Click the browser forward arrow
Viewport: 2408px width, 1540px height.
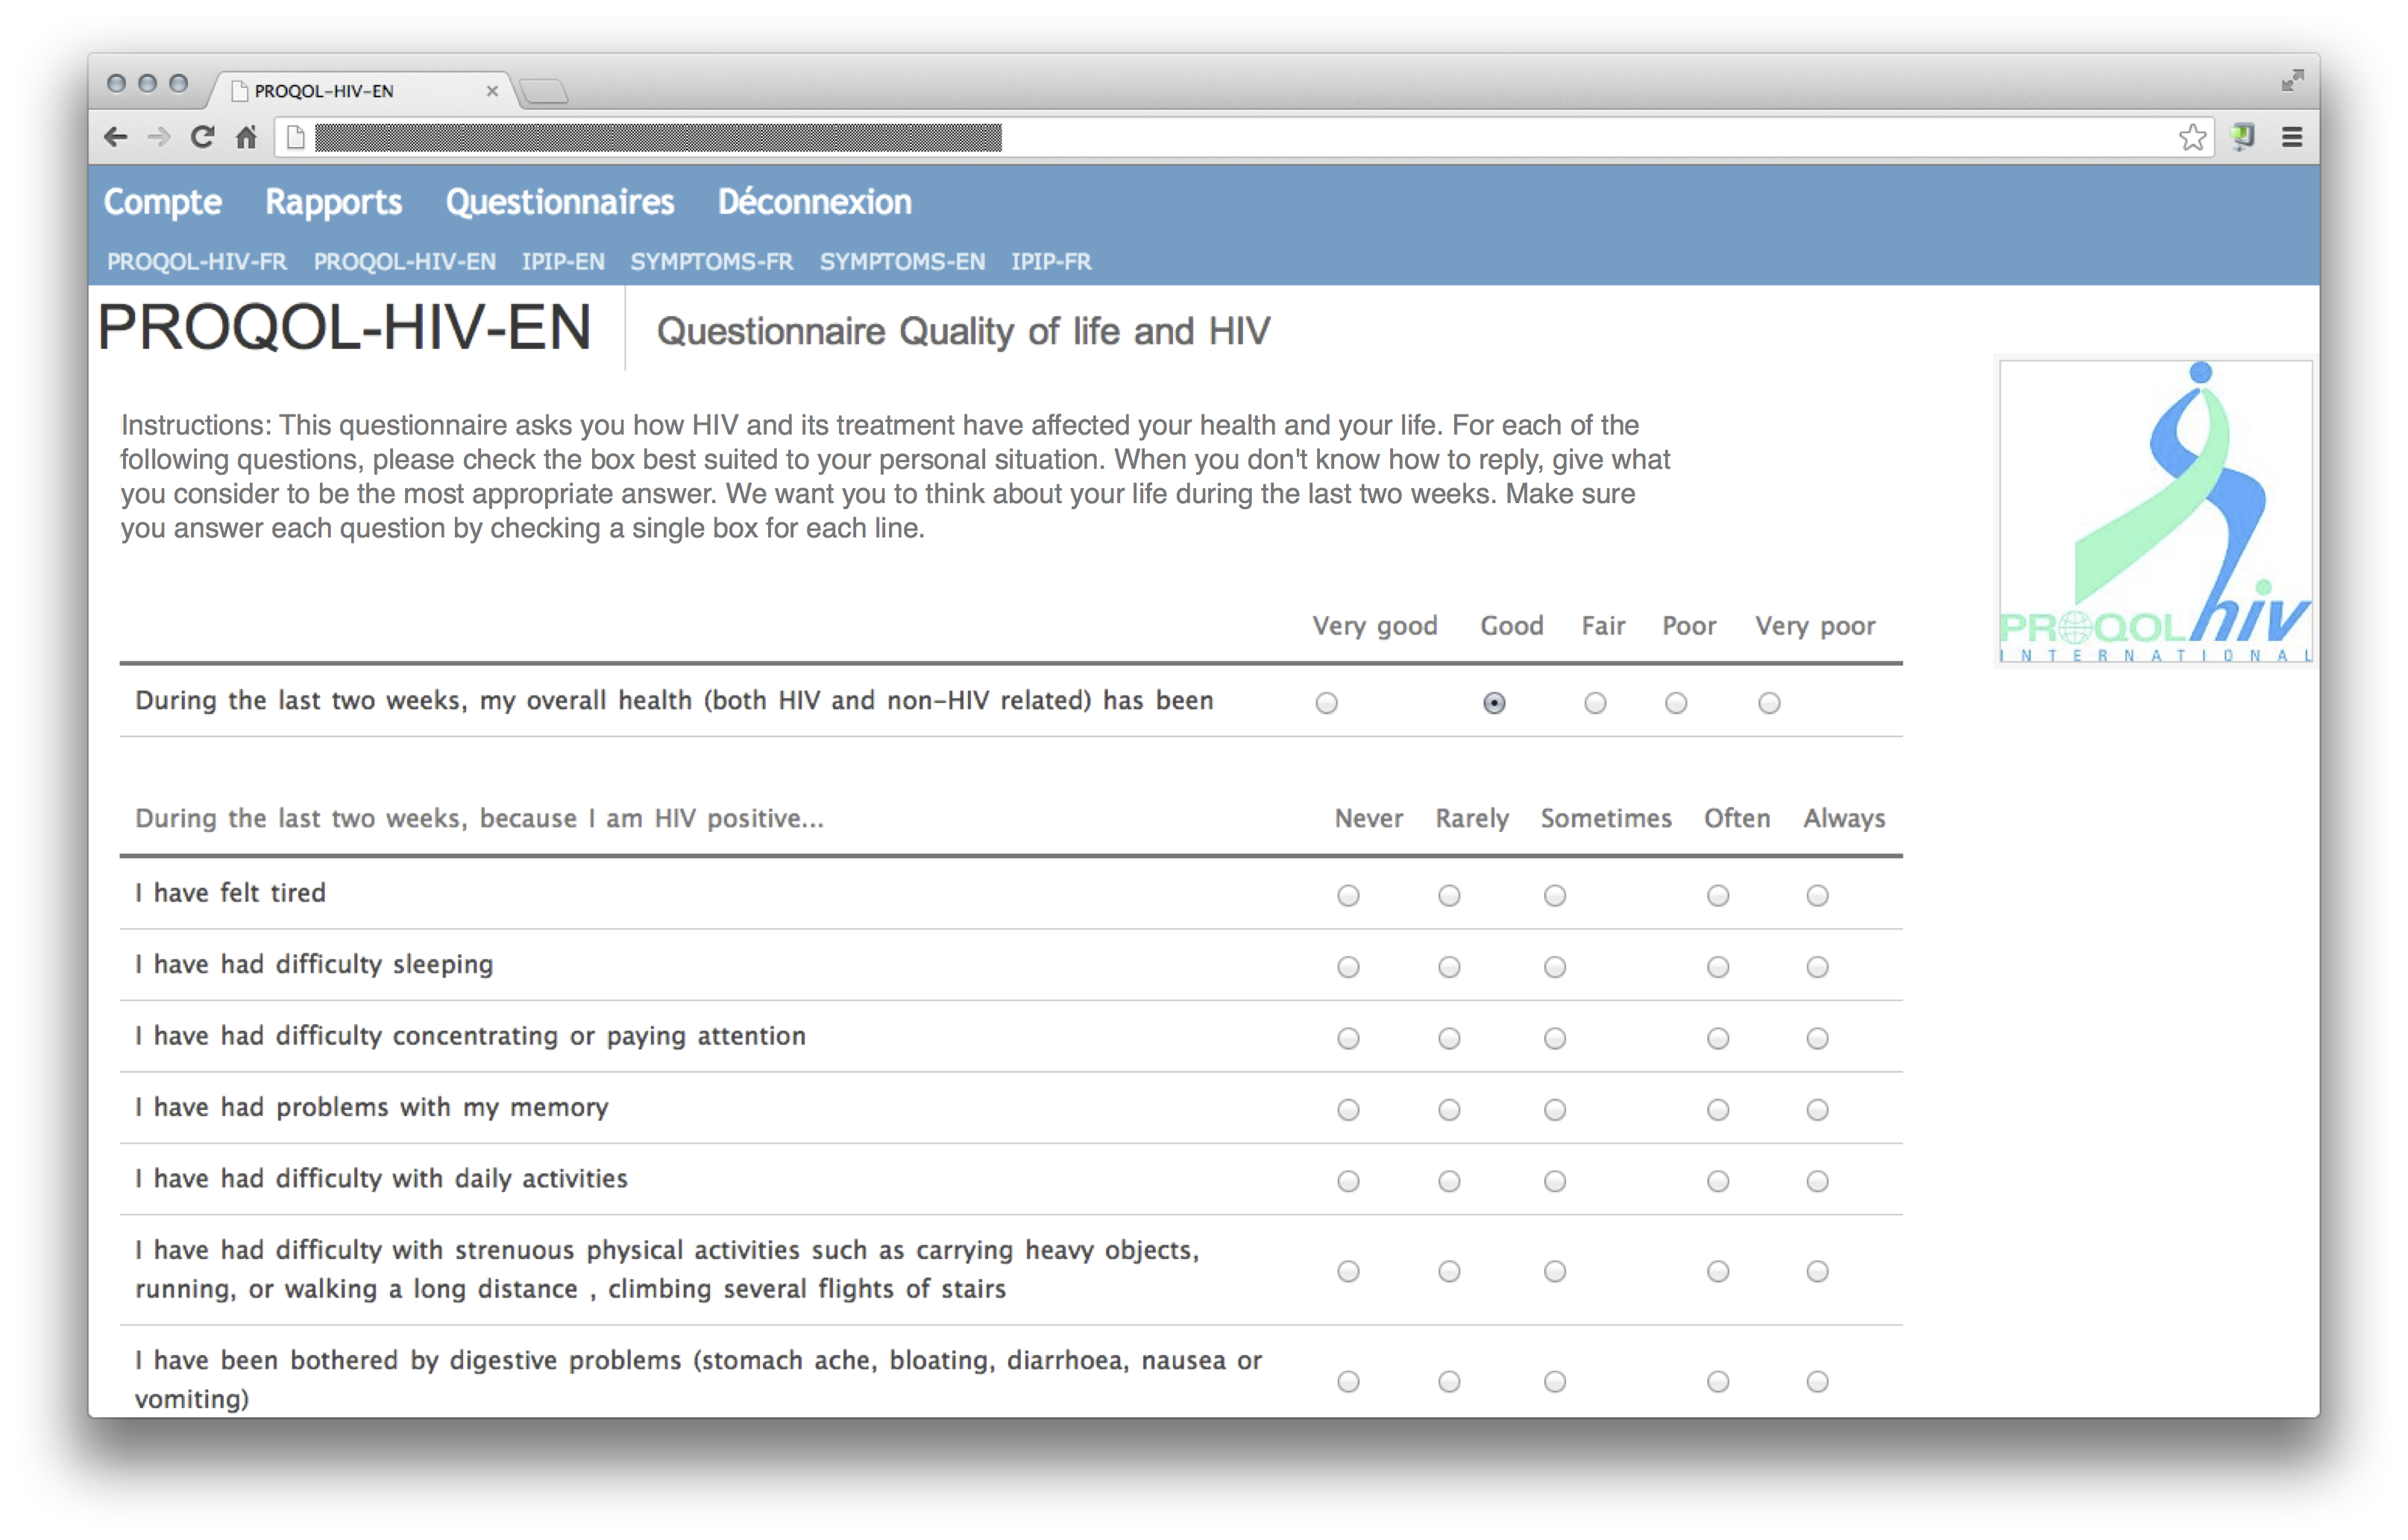(x=158, y=137)
